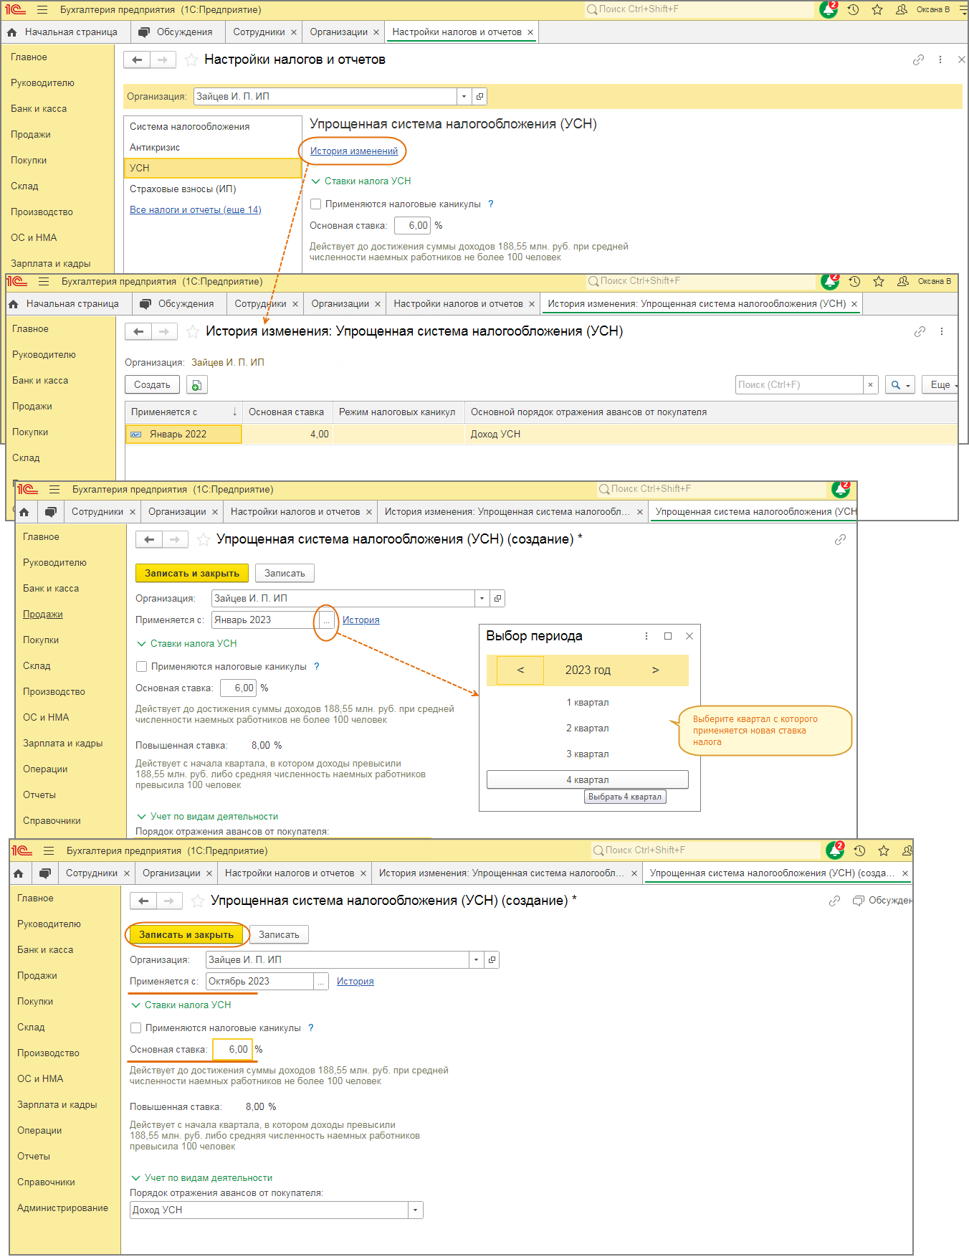The width and height of the screenshot is (969, 1257).
Task: Go back from История изменения list
Action: click(138, 332)
